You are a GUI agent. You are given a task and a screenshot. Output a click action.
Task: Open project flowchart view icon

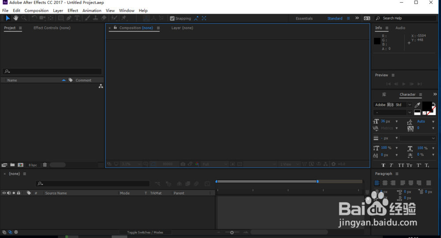click(x=101, y=86)
